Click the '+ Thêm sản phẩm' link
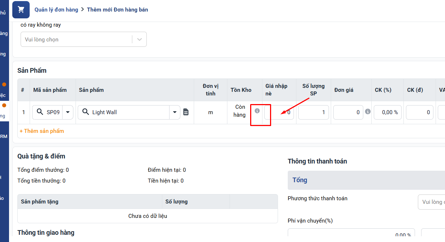The width and height of the screenshot is (445, 242). click(42, 131)
